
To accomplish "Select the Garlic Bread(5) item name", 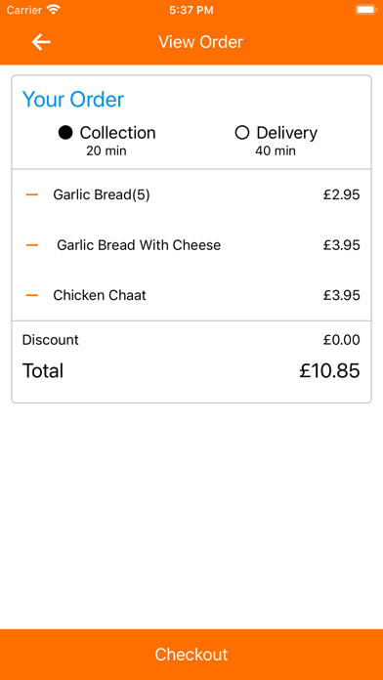I will pyautogui.click(x=102, y=195).
